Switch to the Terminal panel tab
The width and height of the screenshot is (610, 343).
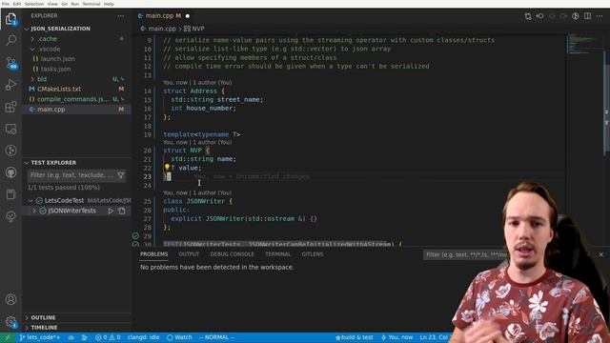(277, 254)
